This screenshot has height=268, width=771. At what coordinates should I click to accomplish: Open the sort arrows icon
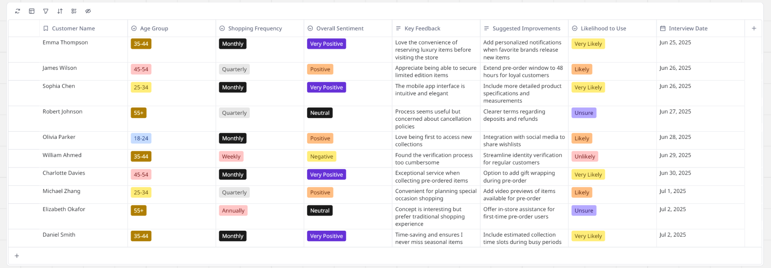[x=59, y=11]
